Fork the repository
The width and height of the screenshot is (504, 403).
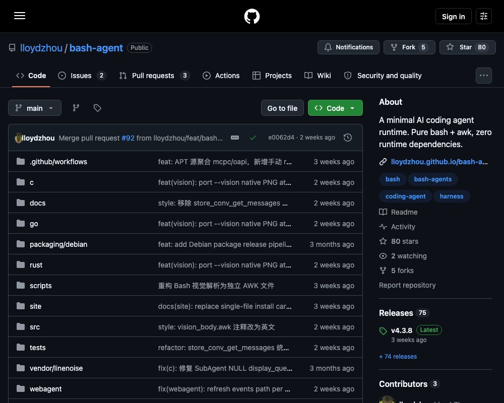click(409, 47)
